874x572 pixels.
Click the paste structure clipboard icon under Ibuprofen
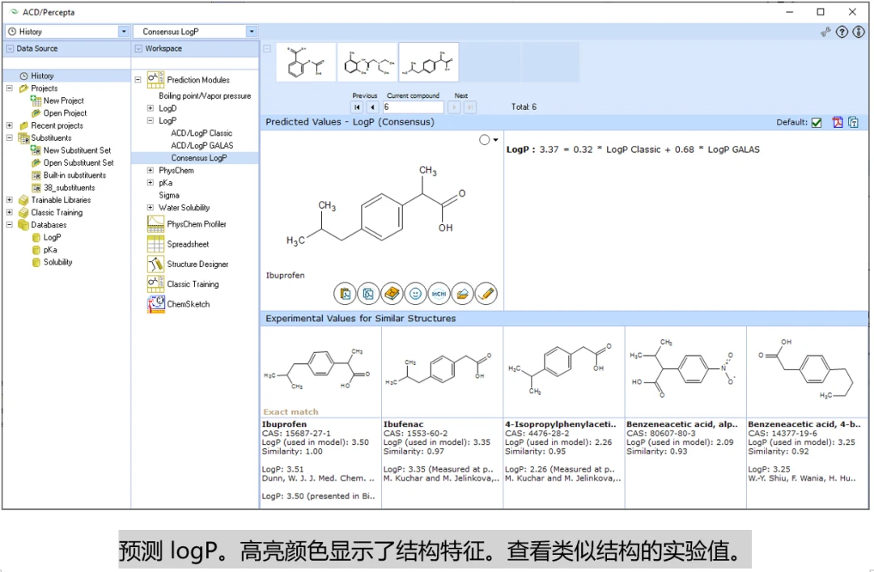click(345, 294)
